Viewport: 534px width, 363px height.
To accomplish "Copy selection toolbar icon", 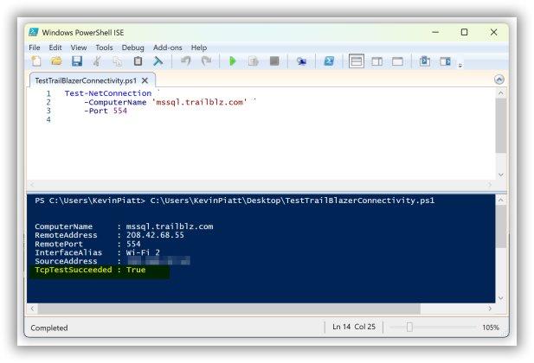I will 118,61.
